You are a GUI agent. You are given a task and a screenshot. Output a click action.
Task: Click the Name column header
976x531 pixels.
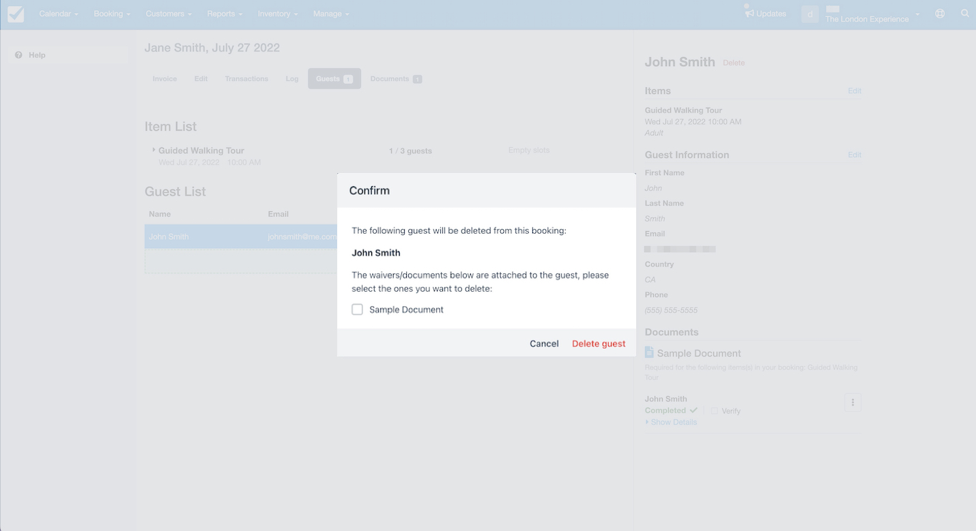coord(160,214)
